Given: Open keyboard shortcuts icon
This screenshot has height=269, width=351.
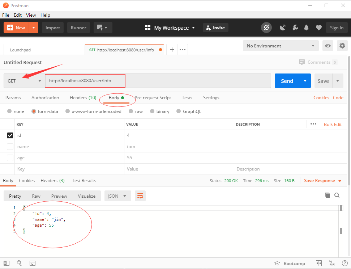Looking at the screenshot, I should click(331, 263).
